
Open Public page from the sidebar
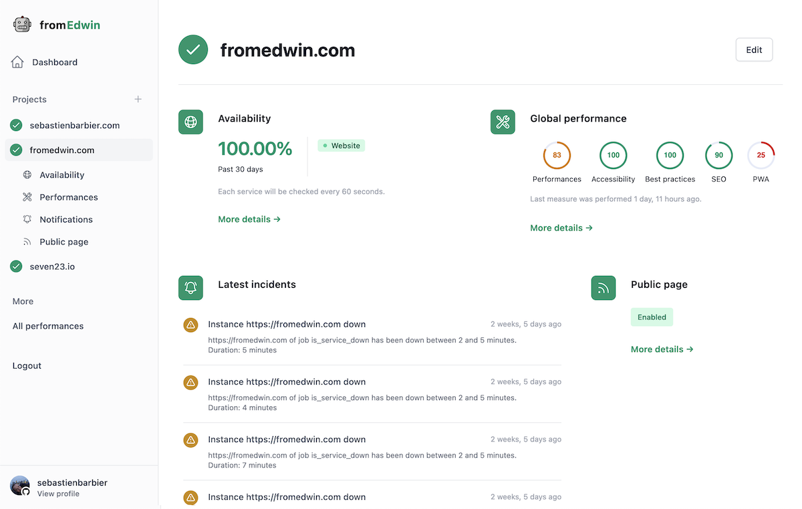tap(63, 242)
